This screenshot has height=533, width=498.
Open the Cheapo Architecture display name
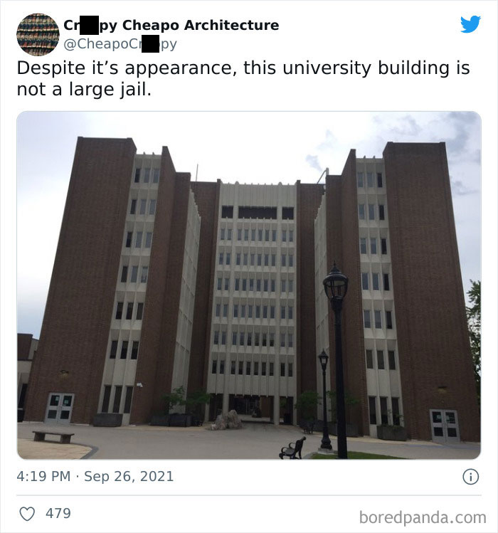coord(171,25)
